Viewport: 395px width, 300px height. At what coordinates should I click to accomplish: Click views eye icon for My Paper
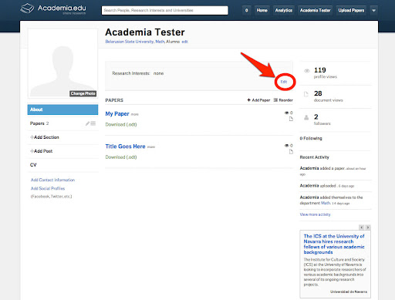tap(286, 113)
